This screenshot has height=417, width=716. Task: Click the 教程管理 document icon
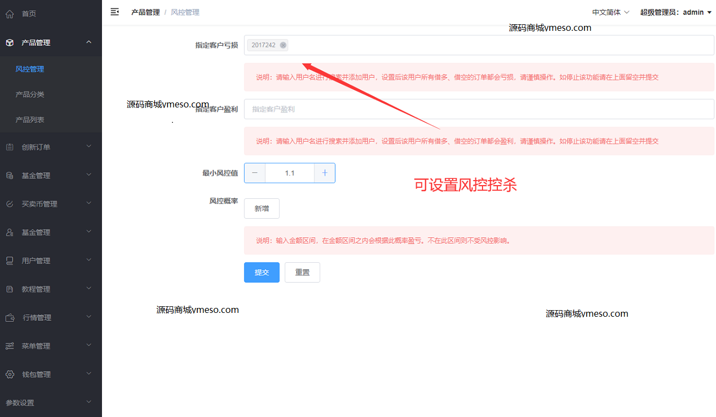(9, 289)
